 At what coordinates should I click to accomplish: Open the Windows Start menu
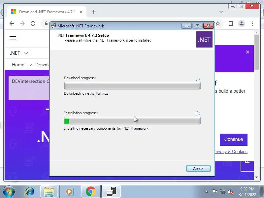[x=9, y=192]
